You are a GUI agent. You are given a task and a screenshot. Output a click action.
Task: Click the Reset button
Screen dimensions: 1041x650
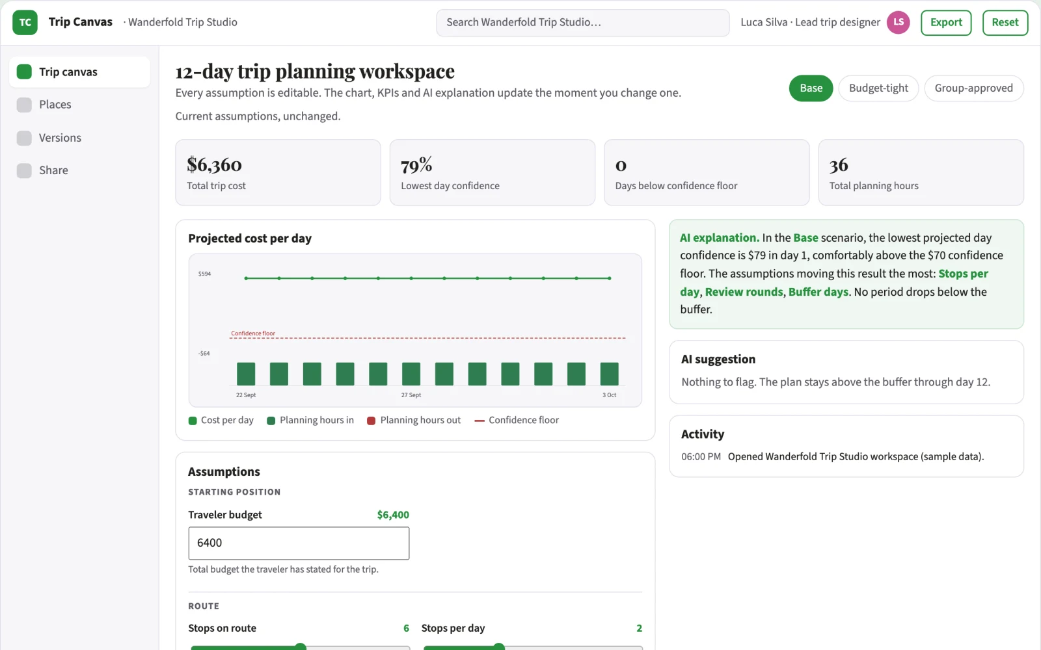pyautogui.click(x=1005, y=23)
